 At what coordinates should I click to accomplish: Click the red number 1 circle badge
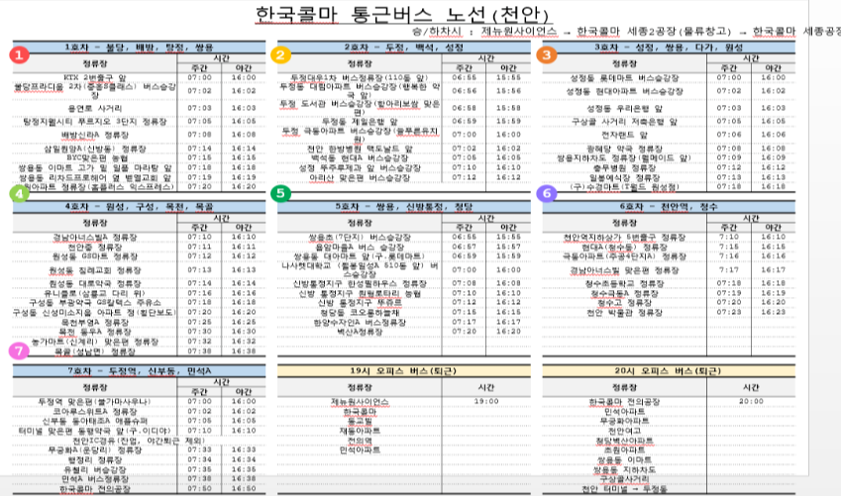[x=19, y=54]
